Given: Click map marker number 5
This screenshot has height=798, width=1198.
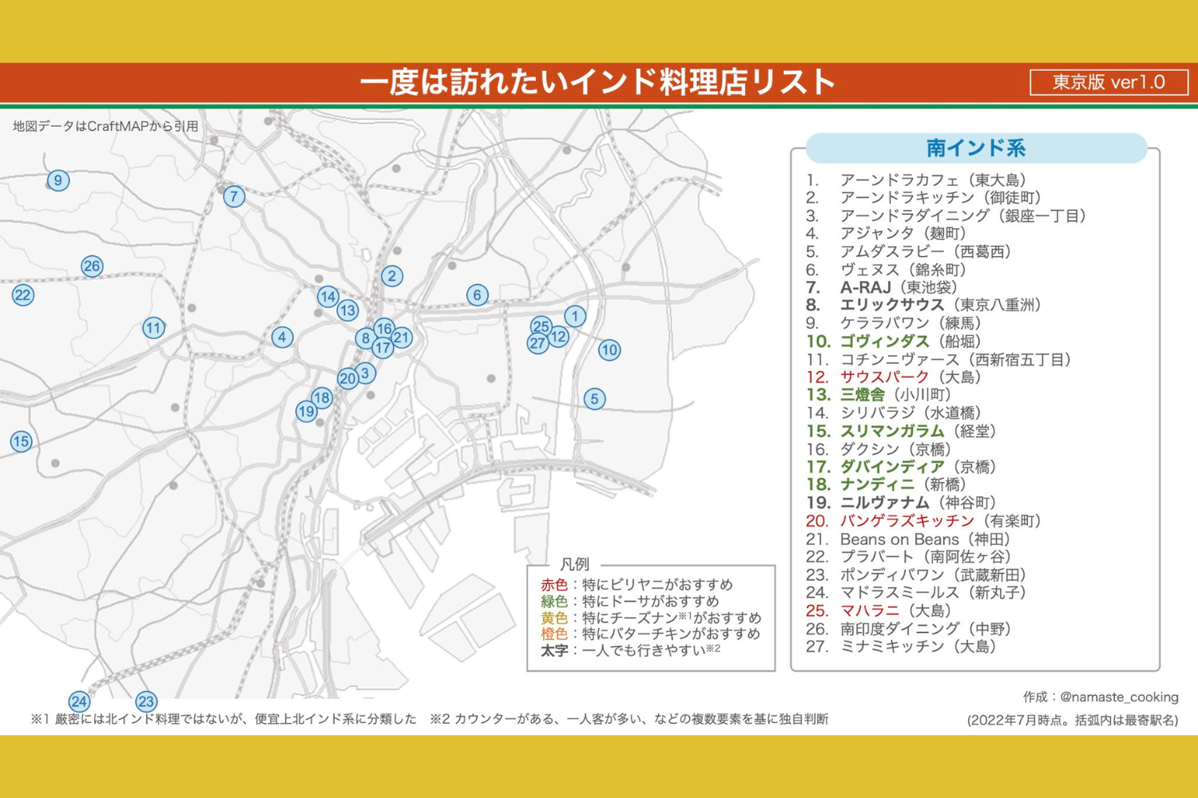Looking at the screenshot, I should pyautogui.click(x=594, y=399).
